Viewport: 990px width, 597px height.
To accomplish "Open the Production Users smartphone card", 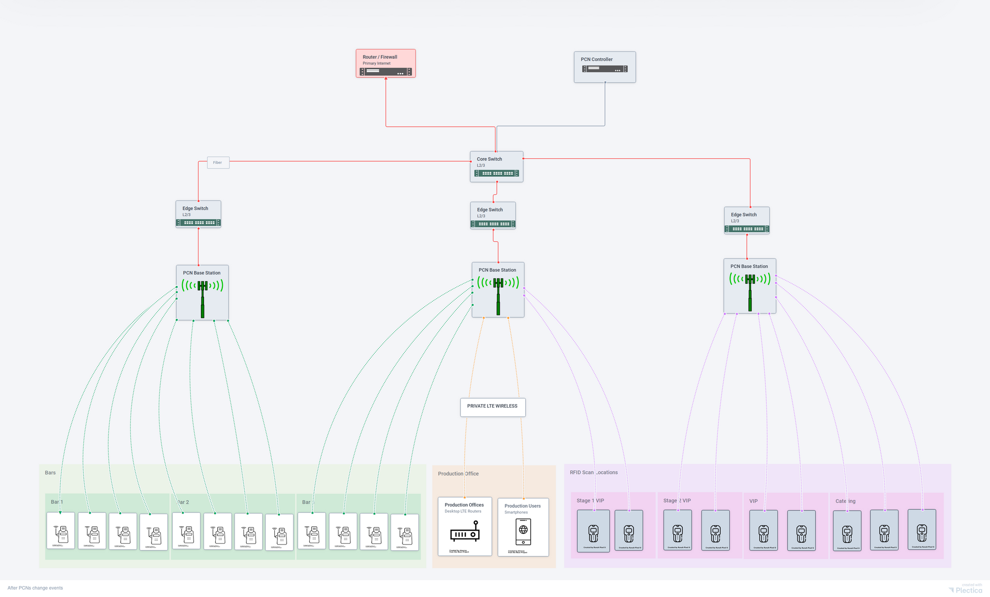I will click(523, 527).
